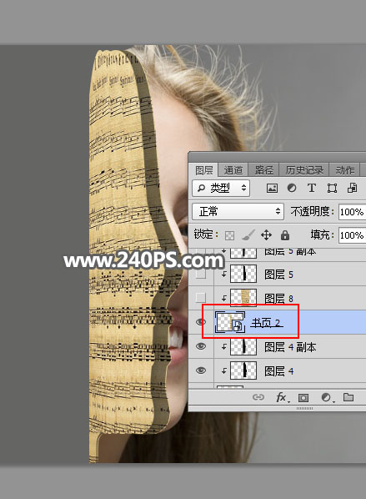
Task: Open the 类型 layer filter dropdown
Action: tap(221, 188)
